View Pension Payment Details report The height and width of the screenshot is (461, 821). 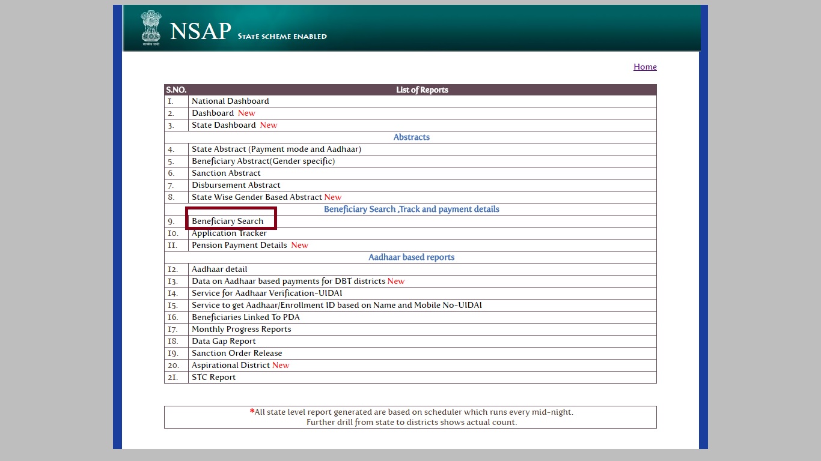[x=239, y=245]
